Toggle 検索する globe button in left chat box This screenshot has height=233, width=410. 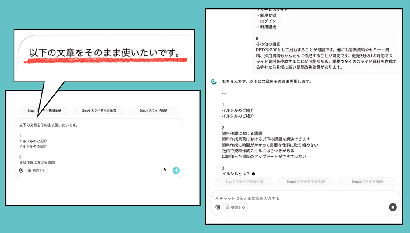(37, 170)
